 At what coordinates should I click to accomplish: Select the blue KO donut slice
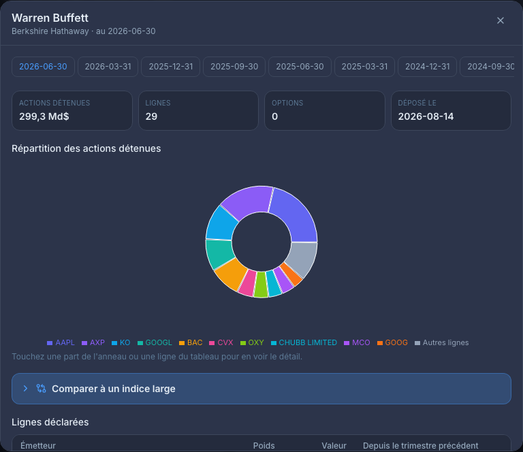coord(220,225)
